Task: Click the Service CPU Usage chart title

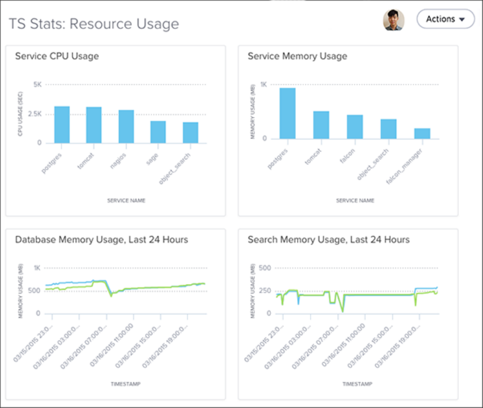Action: (x=57, y=56)
